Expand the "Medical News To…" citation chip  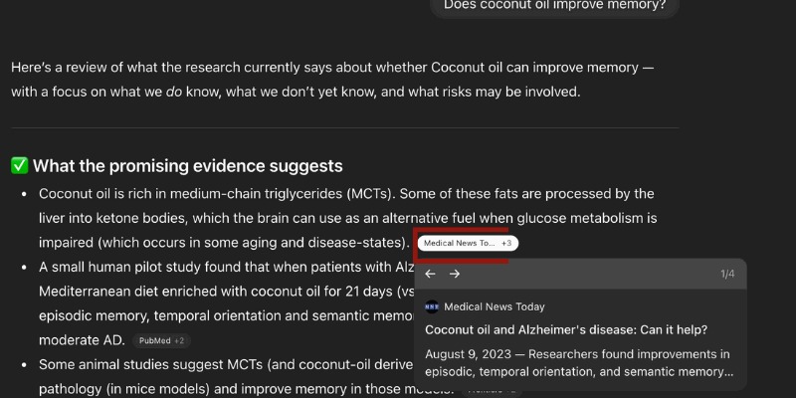(x=459, y=243)
